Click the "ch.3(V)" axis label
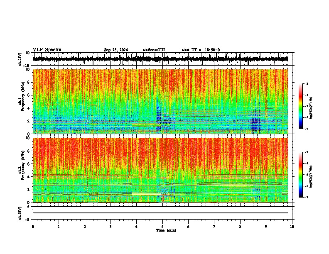This screenshot has height=254, width=329. click(20, 213)
